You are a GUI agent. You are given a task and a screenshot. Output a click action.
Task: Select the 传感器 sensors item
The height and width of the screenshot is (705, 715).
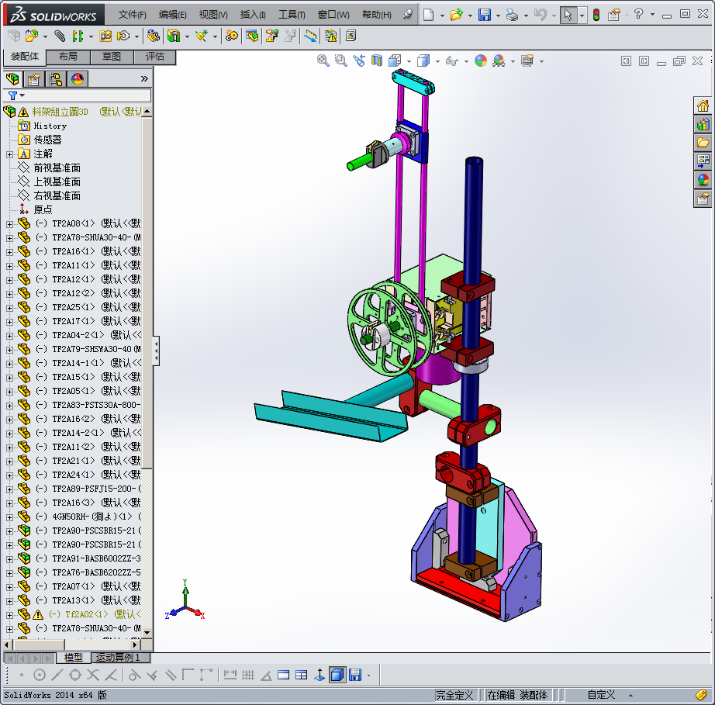pos(47,140)
